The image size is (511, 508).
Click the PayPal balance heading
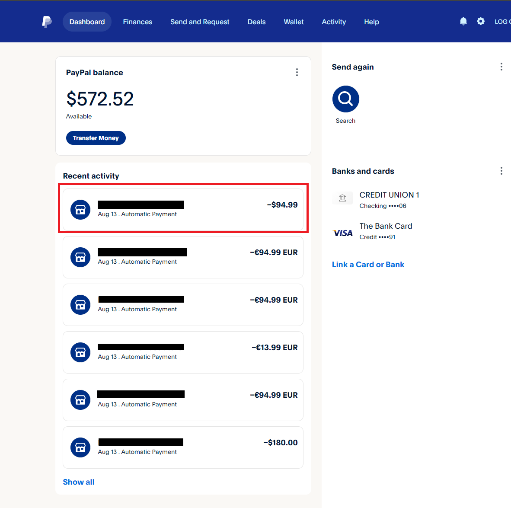(95, 72)
